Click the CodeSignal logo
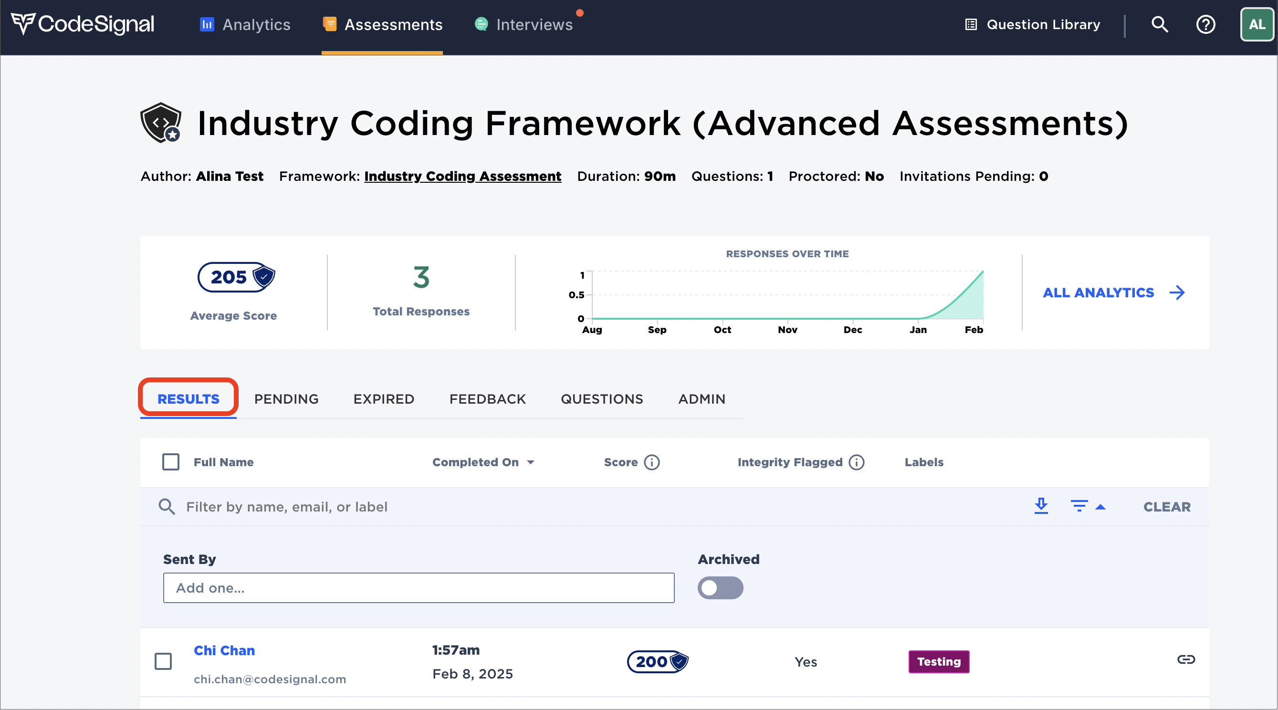This screenshot has width=1278, height=710. pos(83,24)
